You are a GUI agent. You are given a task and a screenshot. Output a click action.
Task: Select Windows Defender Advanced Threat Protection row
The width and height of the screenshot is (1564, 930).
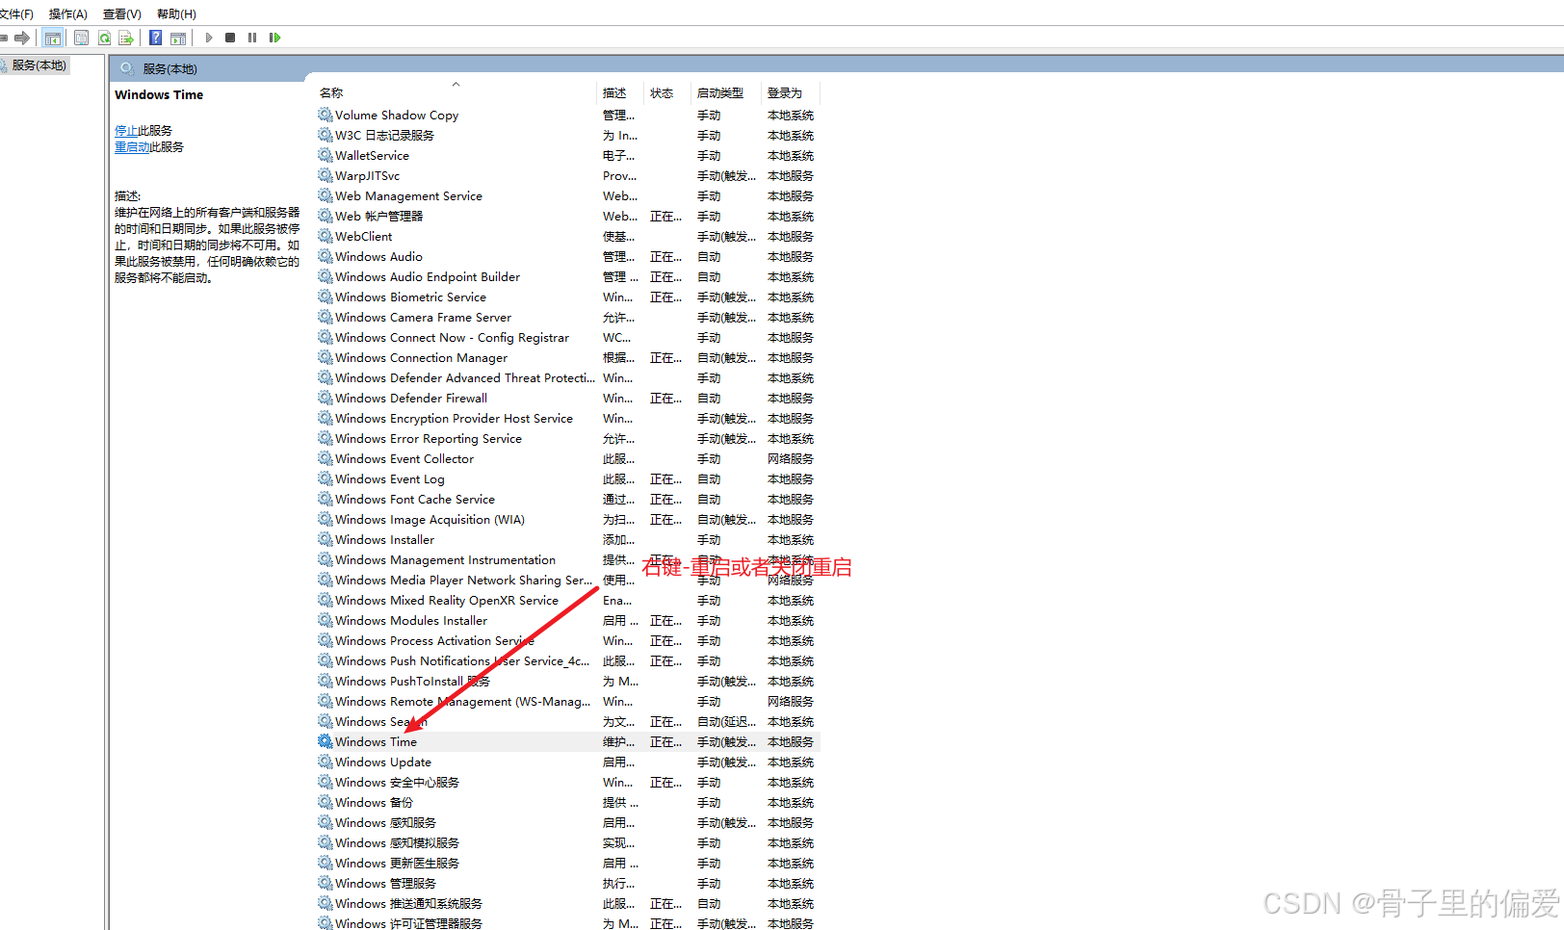click(x=568, y=377)
